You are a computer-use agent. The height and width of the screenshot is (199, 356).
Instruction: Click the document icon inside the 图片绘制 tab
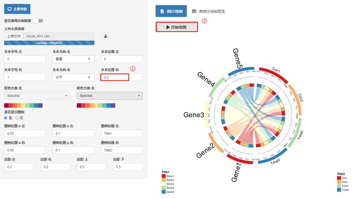point(162,11)
